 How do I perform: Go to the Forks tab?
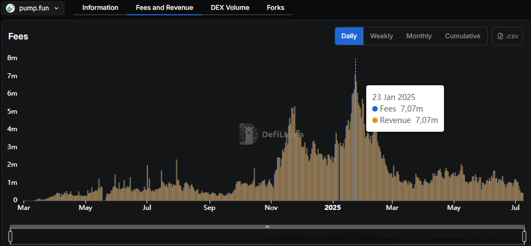coord(275,8)
